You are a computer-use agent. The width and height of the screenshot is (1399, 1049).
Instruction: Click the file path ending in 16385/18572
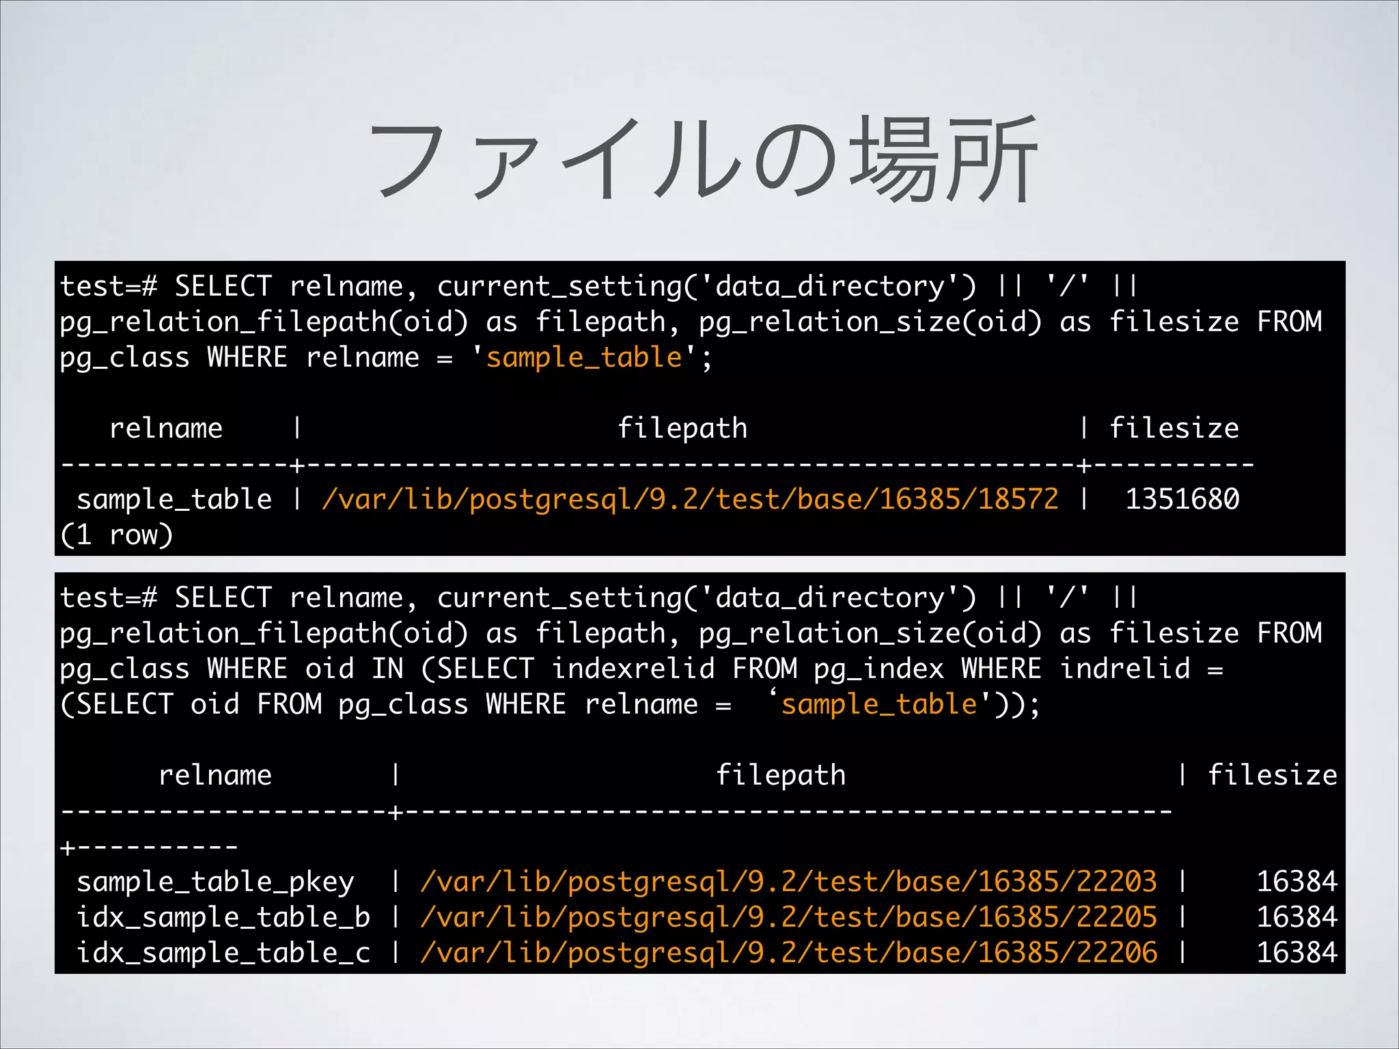tap(691, 499)
